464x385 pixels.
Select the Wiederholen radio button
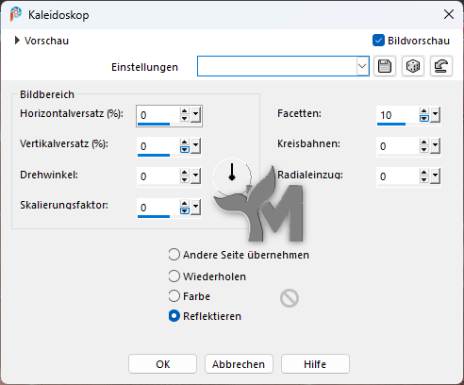pyautogui.click(x=174, y=276)
